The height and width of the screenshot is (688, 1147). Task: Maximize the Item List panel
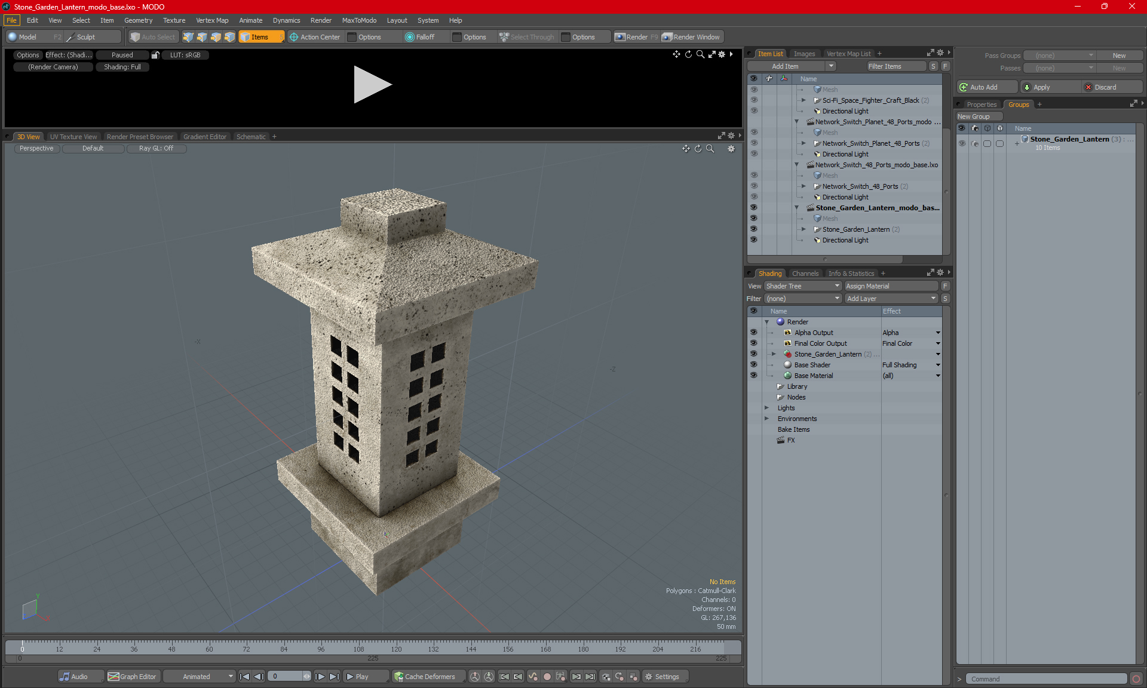coord(930,53)
